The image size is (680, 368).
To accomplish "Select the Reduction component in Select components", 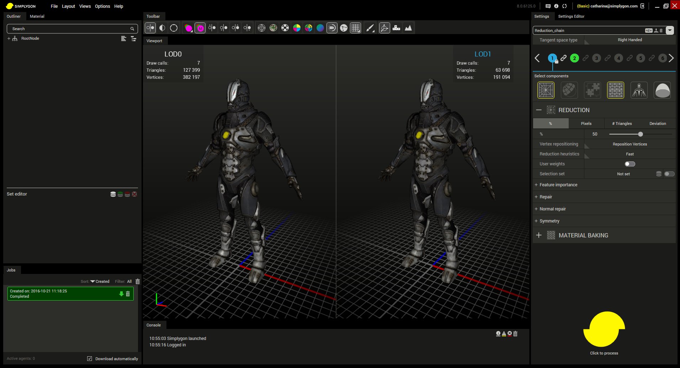I will pos(546,90).
